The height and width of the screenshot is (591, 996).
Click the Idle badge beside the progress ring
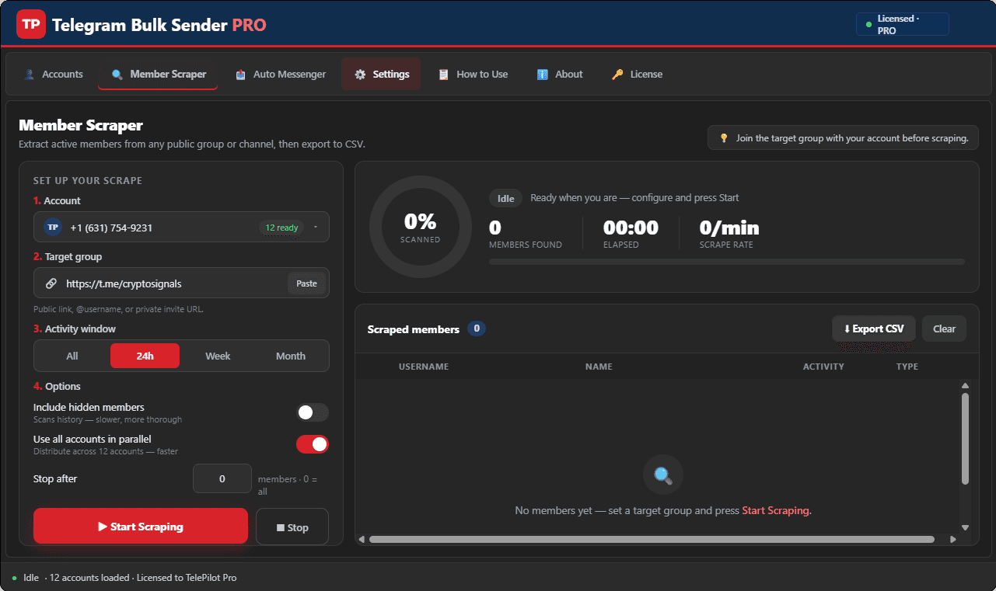coord(506,199)
